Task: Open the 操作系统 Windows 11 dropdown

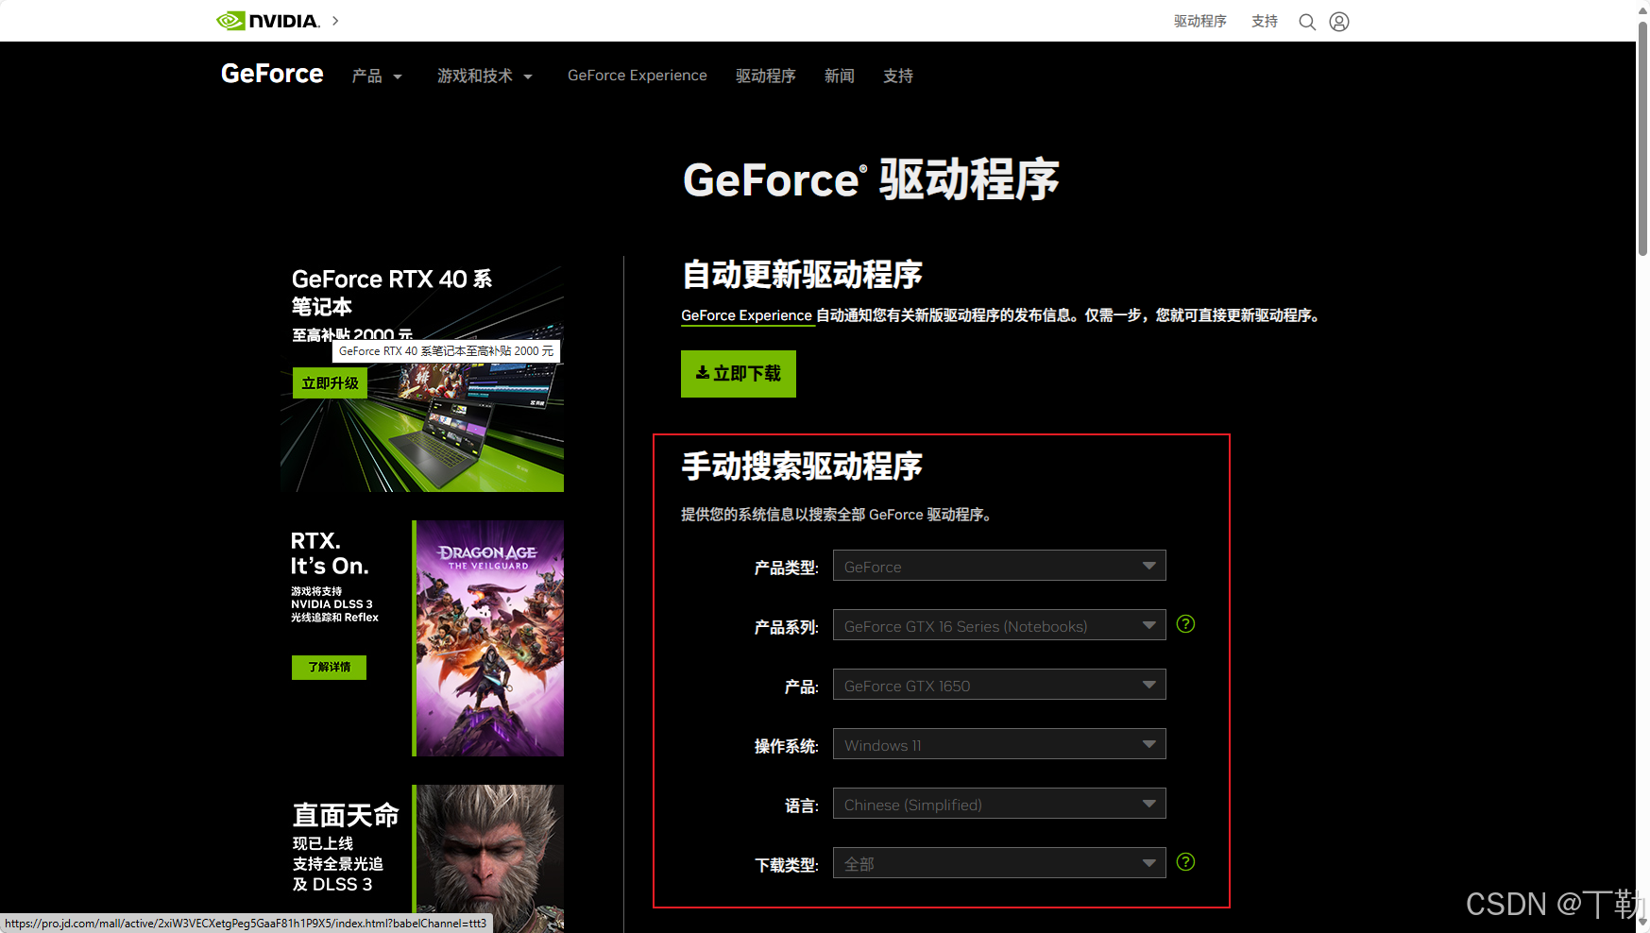Action: point(999,744)
